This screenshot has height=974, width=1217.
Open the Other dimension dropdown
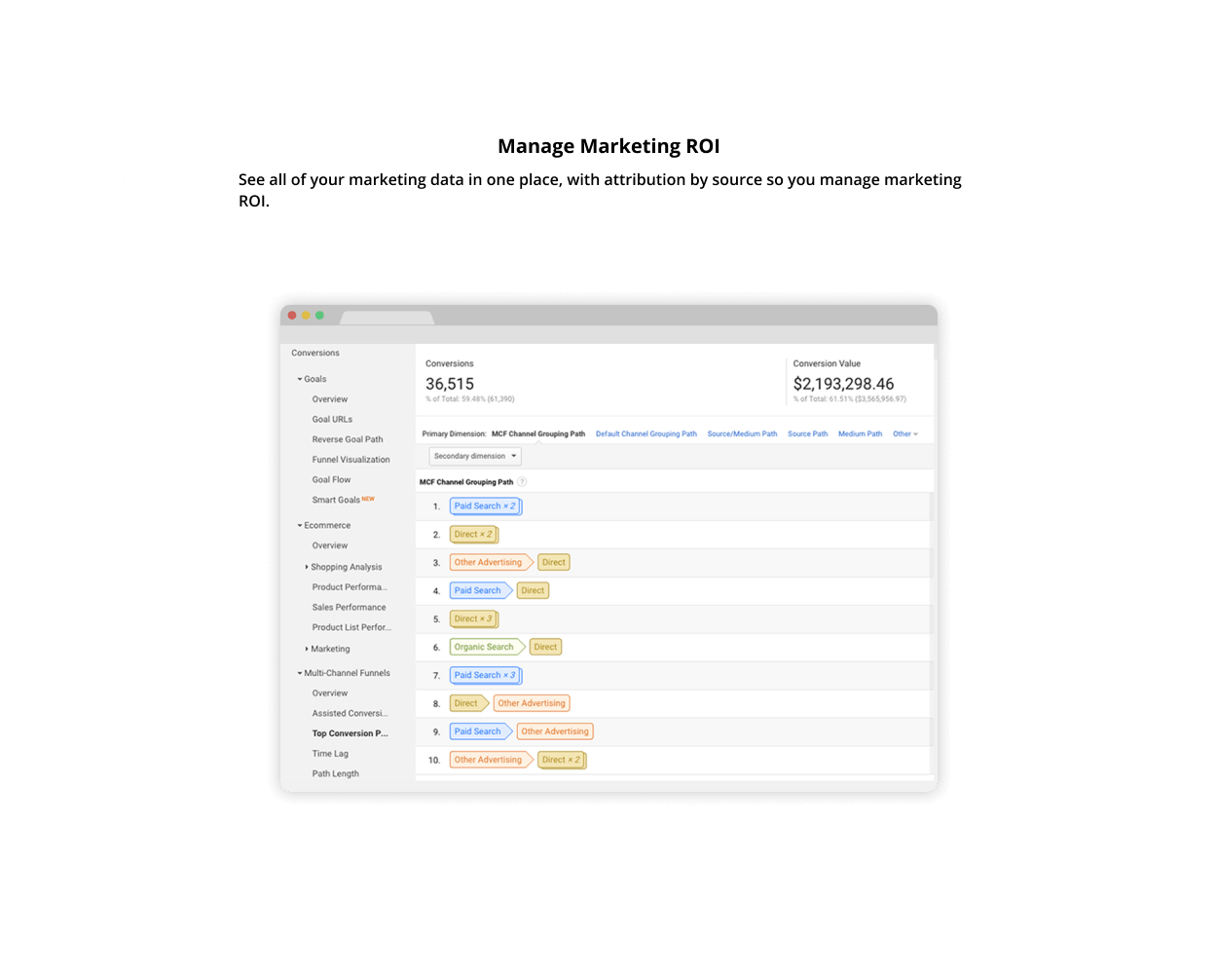[x=905, y=434]
